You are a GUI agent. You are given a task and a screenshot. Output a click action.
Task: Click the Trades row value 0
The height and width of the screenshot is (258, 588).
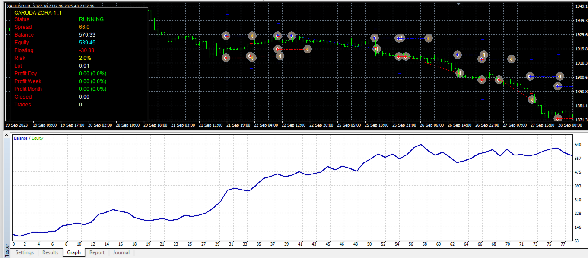81,105
